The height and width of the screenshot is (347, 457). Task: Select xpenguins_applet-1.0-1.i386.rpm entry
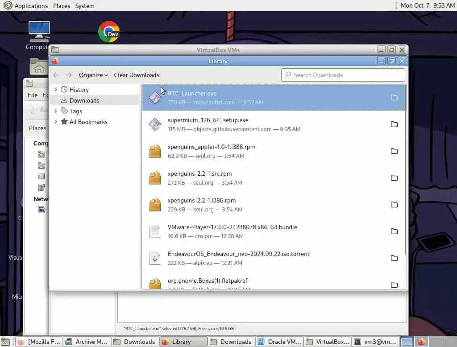click(274, 151)
